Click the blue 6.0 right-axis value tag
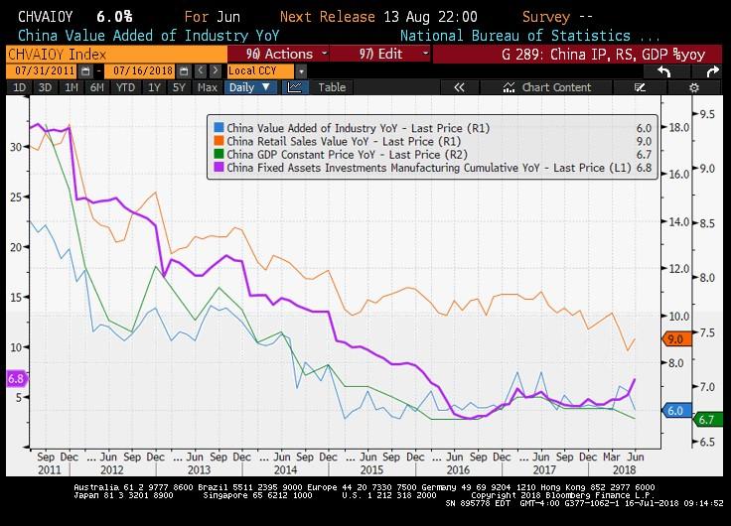 point(677,411)
